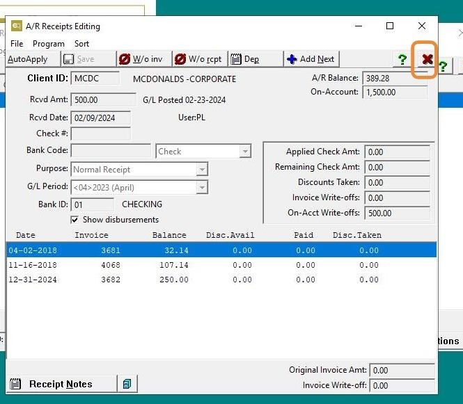Click the A/R Balance field 389.28
This screenshot has width=463, height=404.
pyautogui.click(x=395, y=78)
